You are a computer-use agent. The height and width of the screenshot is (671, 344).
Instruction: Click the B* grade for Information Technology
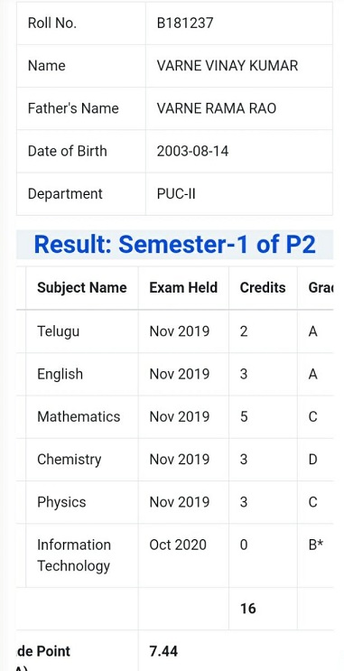pyautogui.click(x=315, y=545)
